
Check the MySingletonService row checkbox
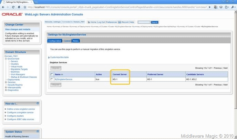tap(52, 79)
